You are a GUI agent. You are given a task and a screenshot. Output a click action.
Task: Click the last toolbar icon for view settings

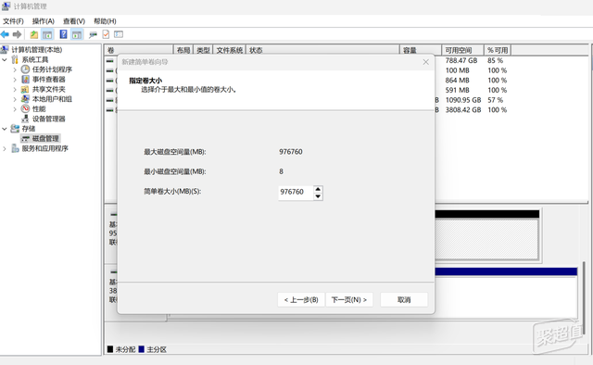119,34
